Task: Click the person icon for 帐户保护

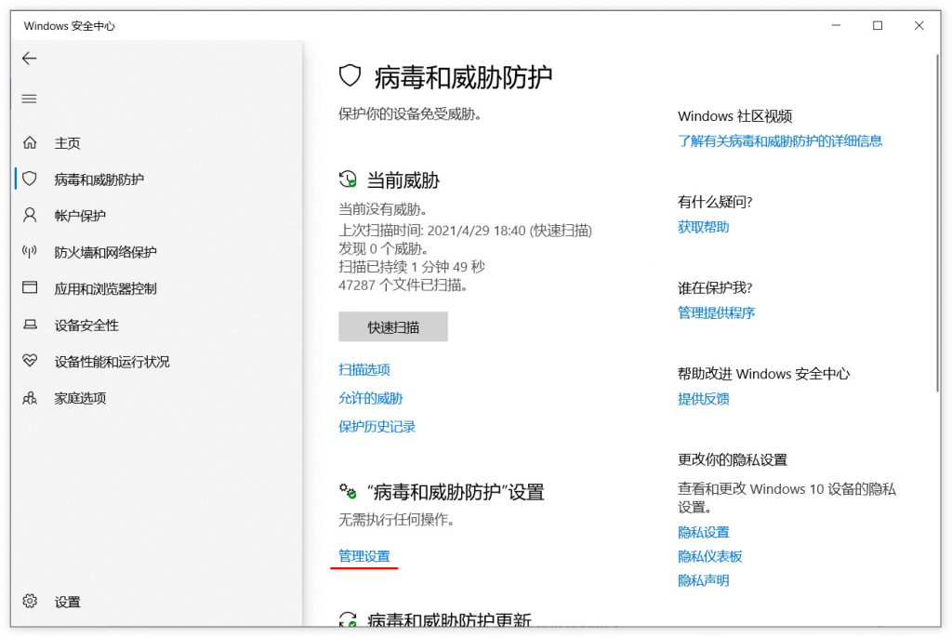Action: point(30,216)
